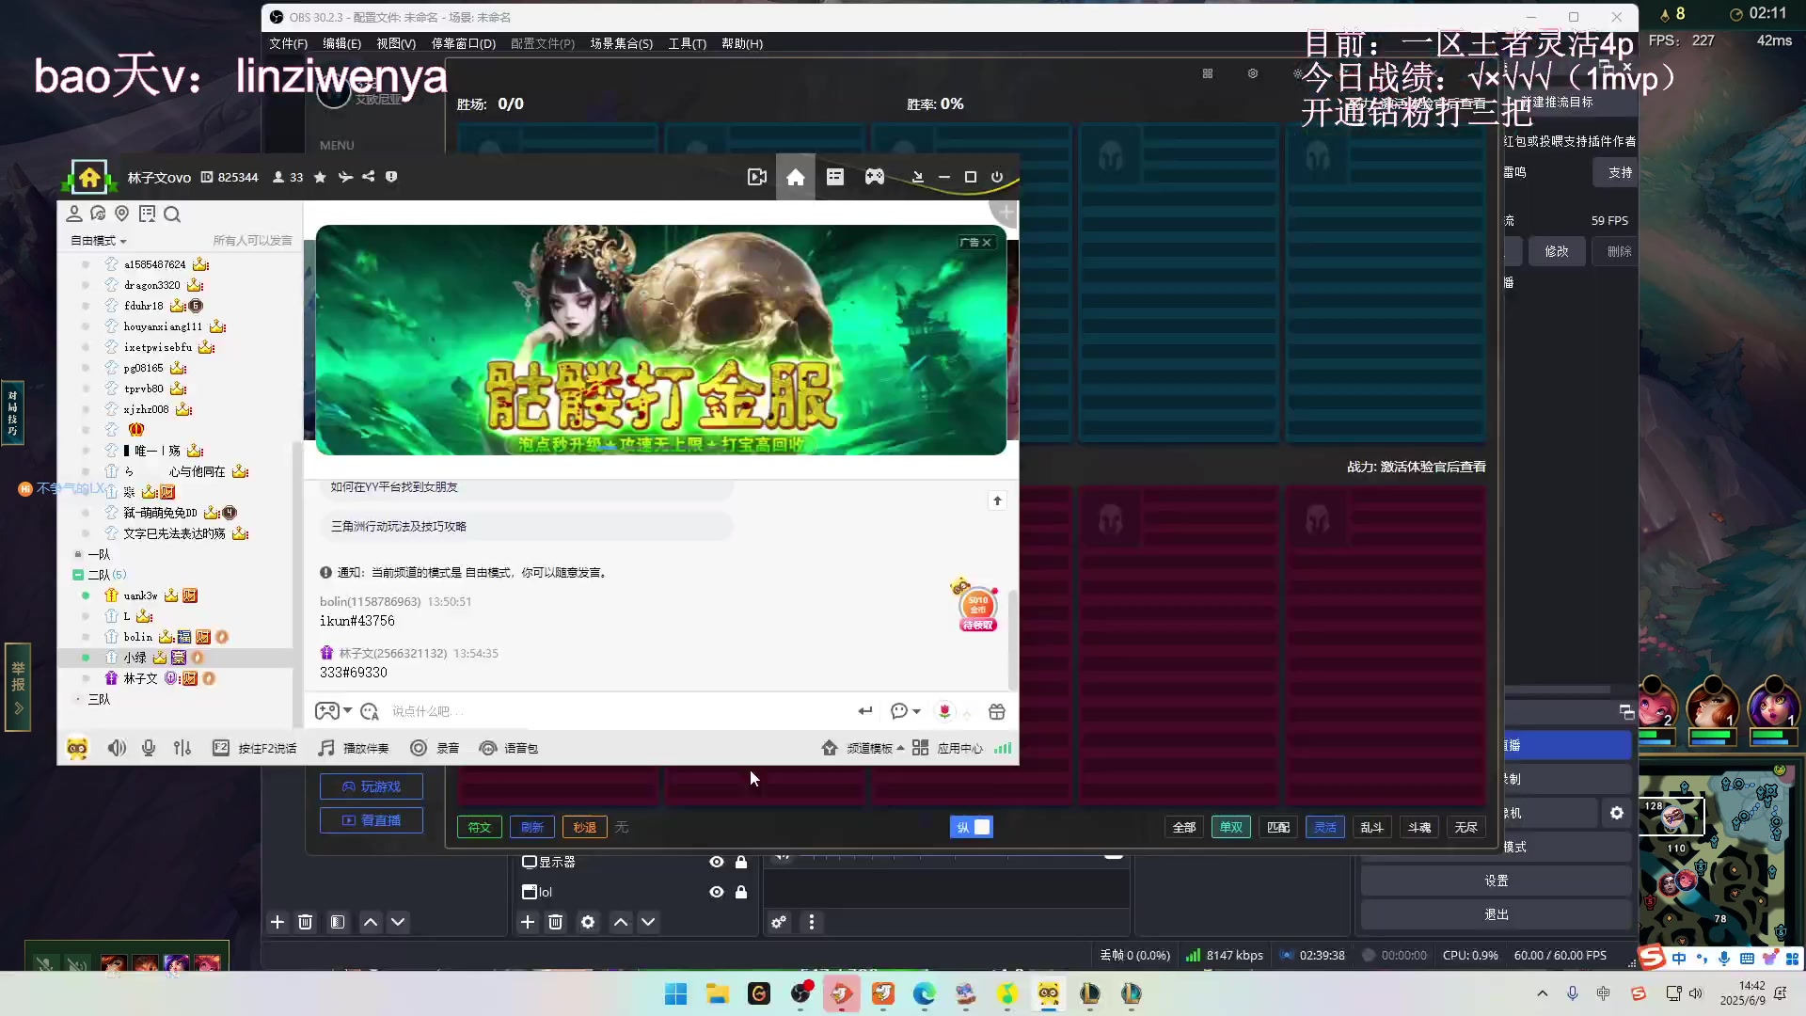Open OBS audio mixer advanced settings gears
This screenshot has height=1016, width=1806.
(x=779, y=922)
